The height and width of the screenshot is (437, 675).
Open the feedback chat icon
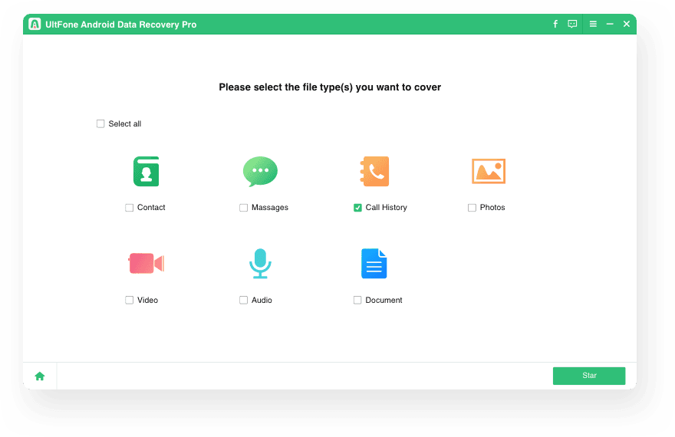point(572,25)
